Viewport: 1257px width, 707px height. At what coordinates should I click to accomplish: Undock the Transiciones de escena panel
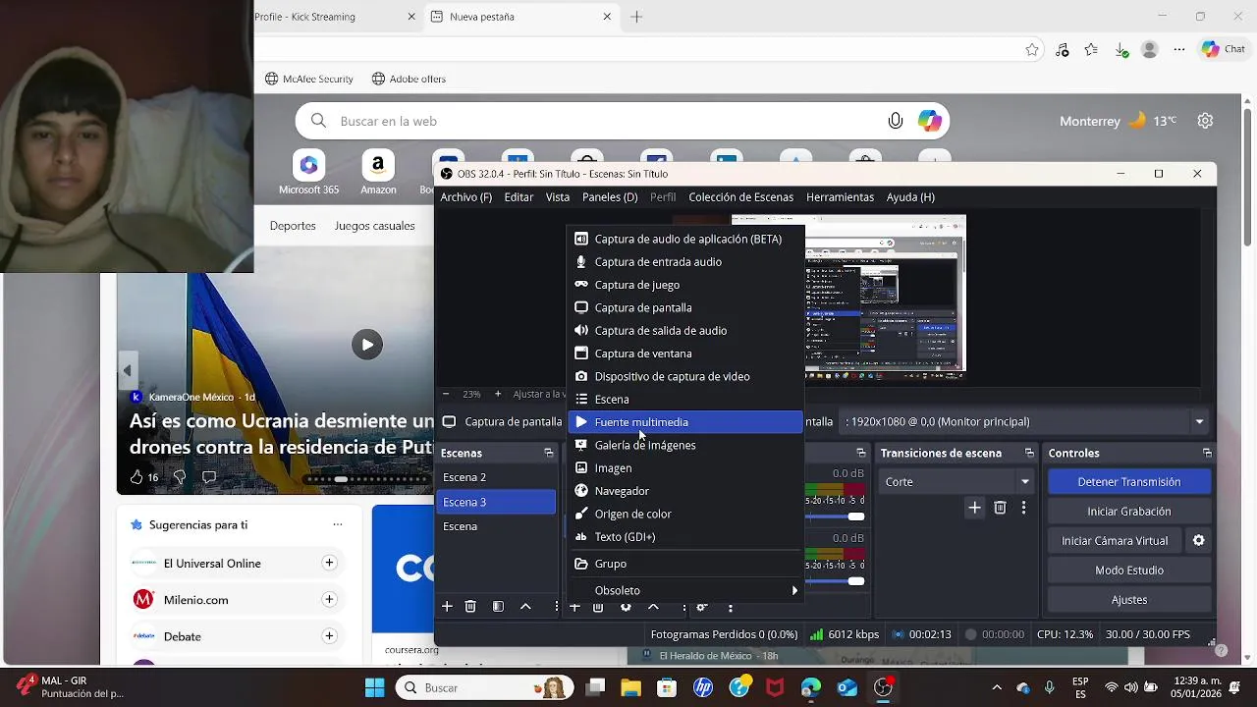[x=1029, y=453]
